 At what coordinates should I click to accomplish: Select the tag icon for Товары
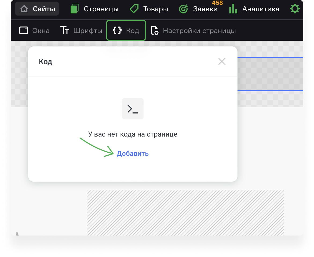(134, 8)
